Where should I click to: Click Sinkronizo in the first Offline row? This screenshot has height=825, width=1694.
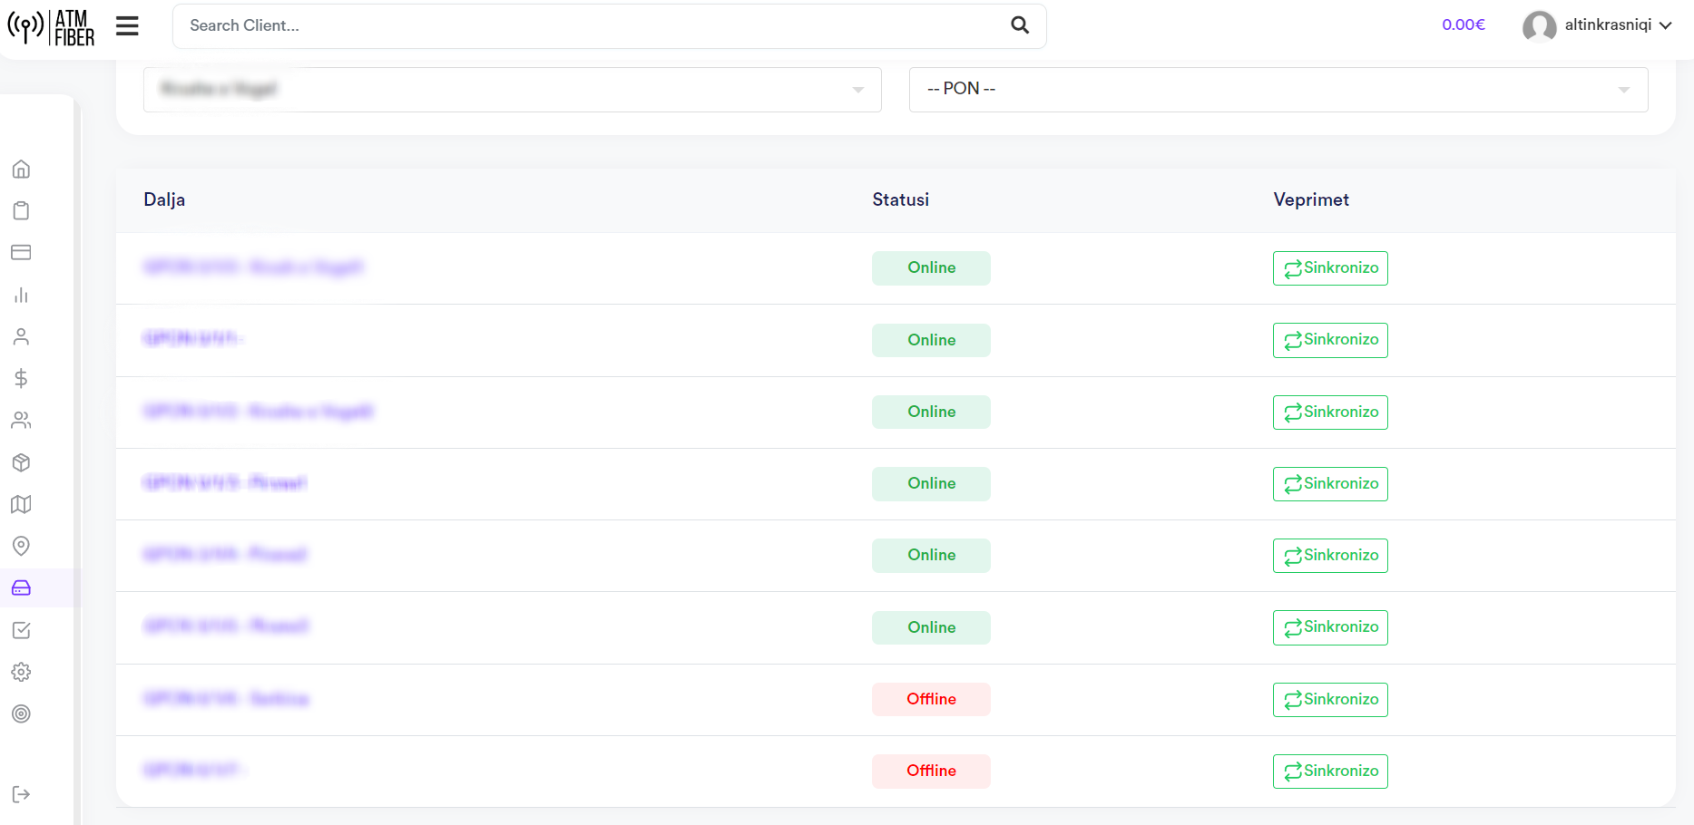tap(1330, 700)
